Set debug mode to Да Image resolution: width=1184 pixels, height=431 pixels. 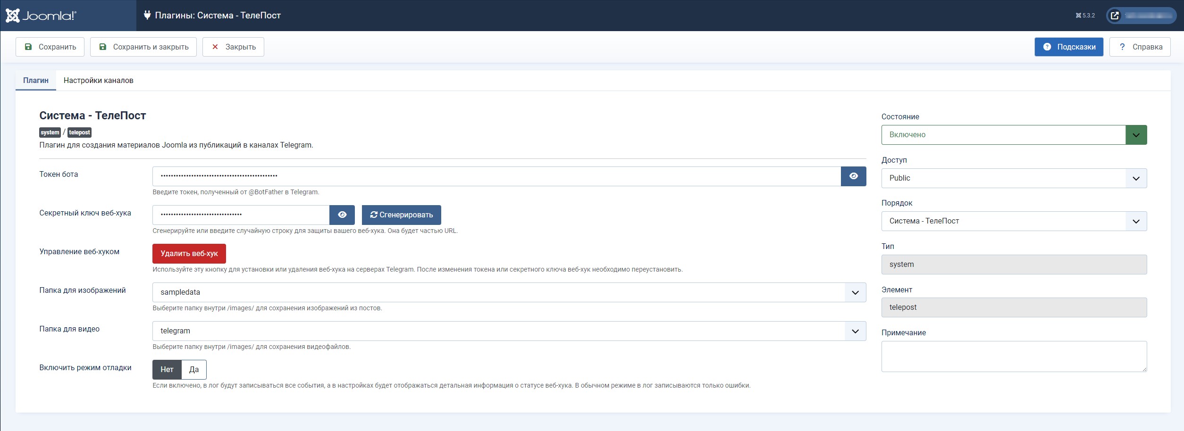[x=194, y=370]
